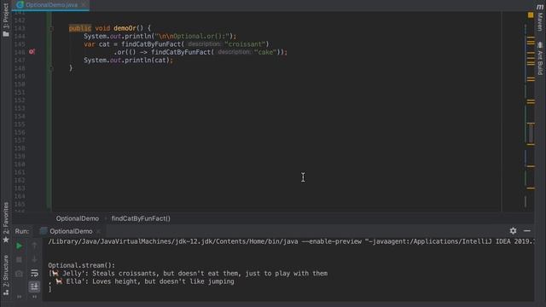Toggle soft-wrap in the Run console

tap(34, 273)
